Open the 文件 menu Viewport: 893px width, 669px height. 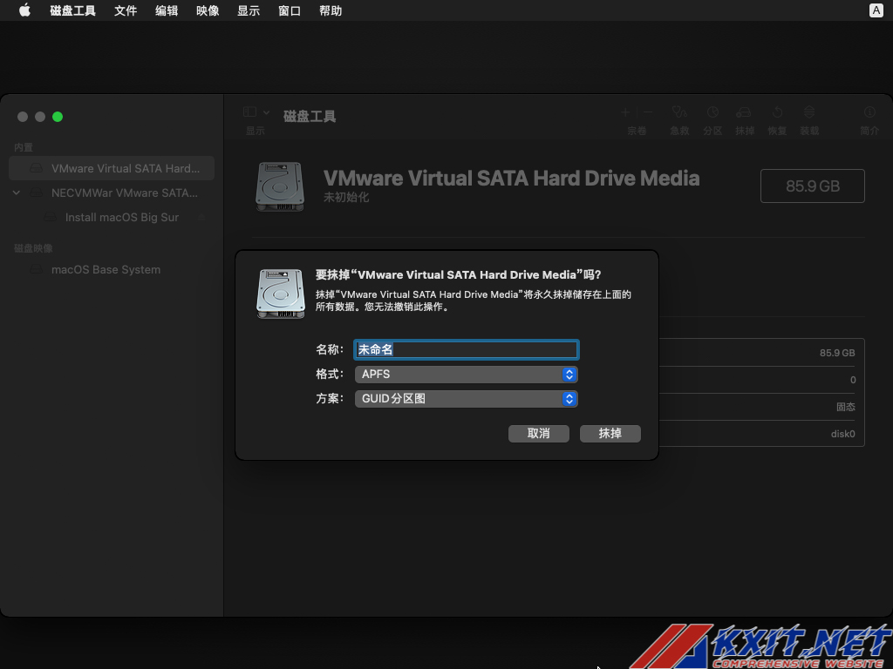(126, 10)
